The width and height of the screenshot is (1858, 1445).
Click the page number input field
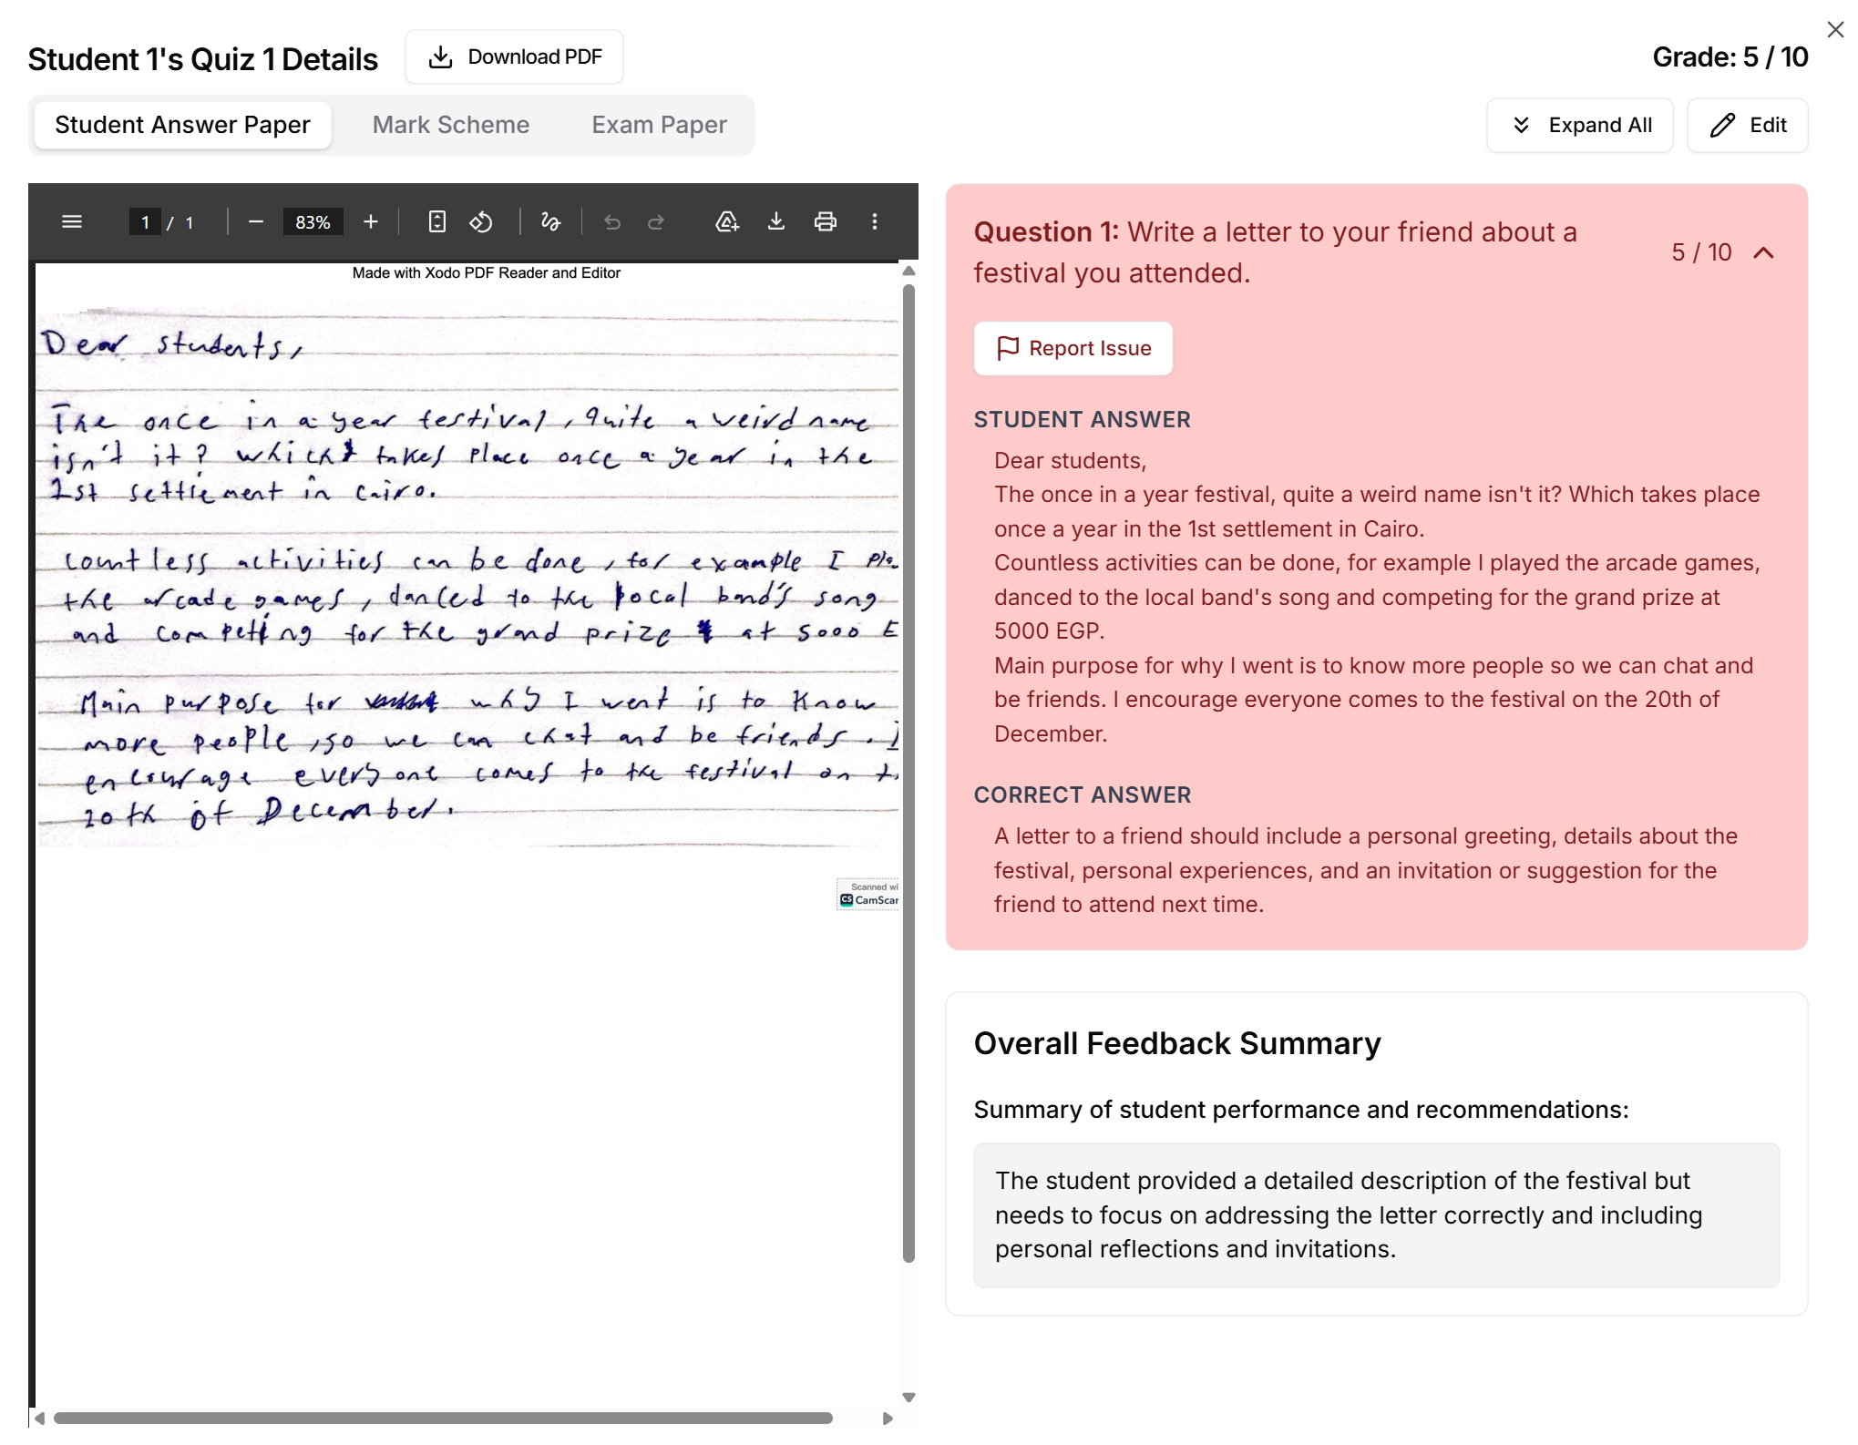(x=145, y=222)
